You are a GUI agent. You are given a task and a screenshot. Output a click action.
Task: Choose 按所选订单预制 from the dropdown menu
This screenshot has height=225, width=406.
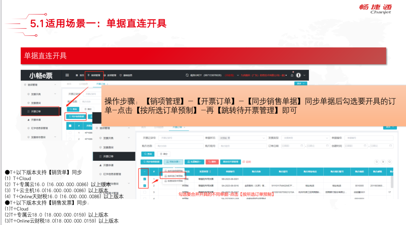click(x=173, y=176)
